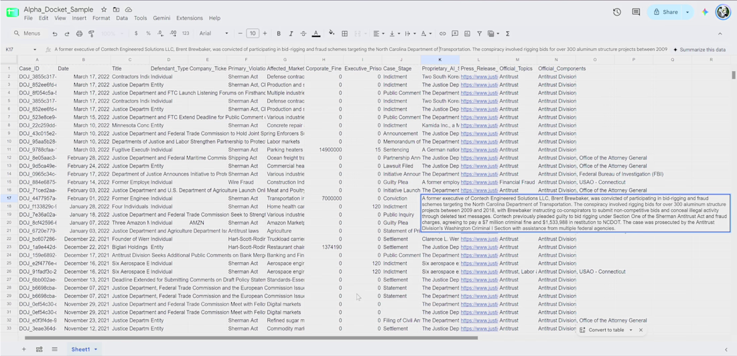Open the Format menu
This screenshot has height=356, width=737.
[101, 18]
